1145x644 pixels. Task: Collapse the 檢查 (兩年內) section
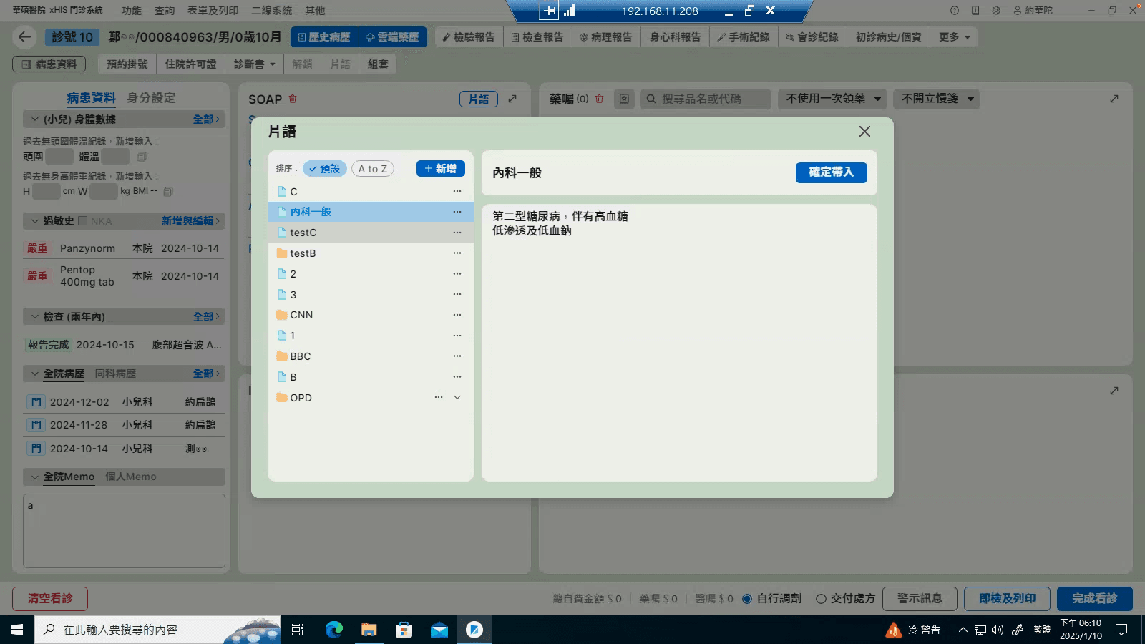34,316
